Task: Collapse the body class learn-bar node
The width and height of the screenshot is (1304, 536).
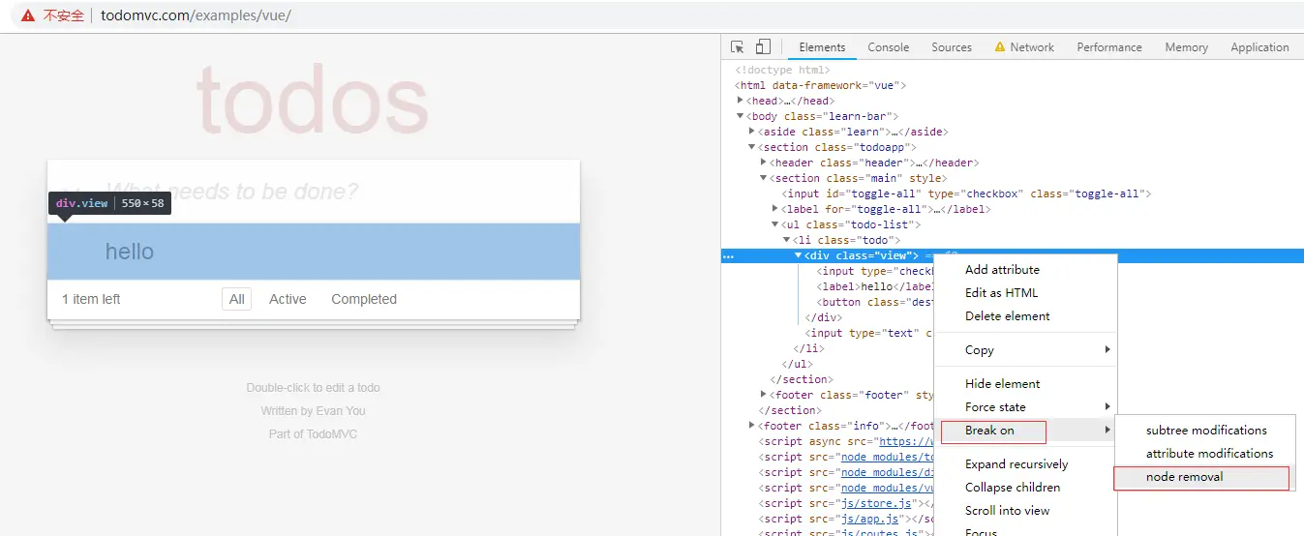Action: (x=741, y=116)
